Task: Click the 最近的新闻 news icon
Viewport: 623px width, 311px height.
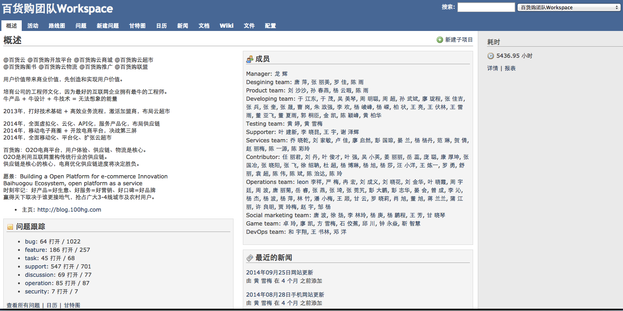Action: tap(250, 258)
